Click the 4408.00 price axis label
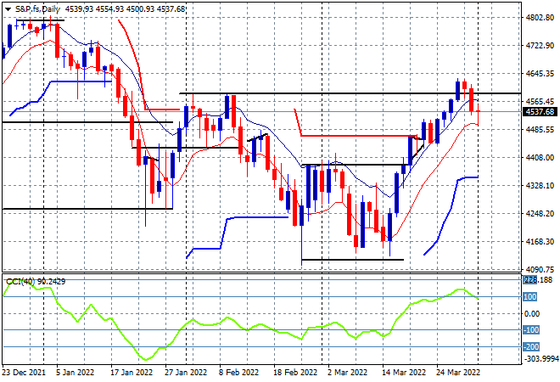The width and height of the screenshot is (560, 382). 540,158
